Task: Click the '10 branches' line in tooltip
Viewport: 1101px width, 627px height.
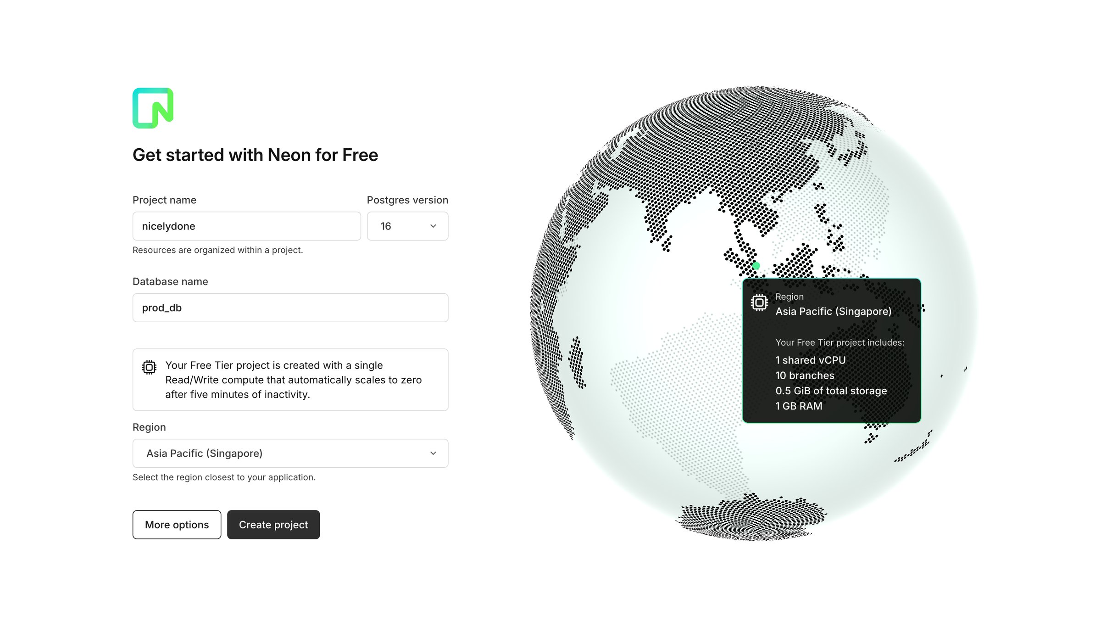Action: click(805, 375)
